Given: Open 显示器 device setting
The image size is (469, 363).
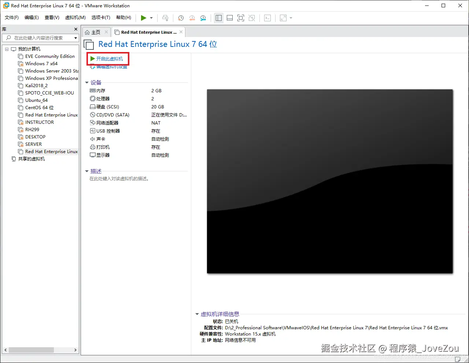Looking at the screenshot, I should [x=103, y=155].
